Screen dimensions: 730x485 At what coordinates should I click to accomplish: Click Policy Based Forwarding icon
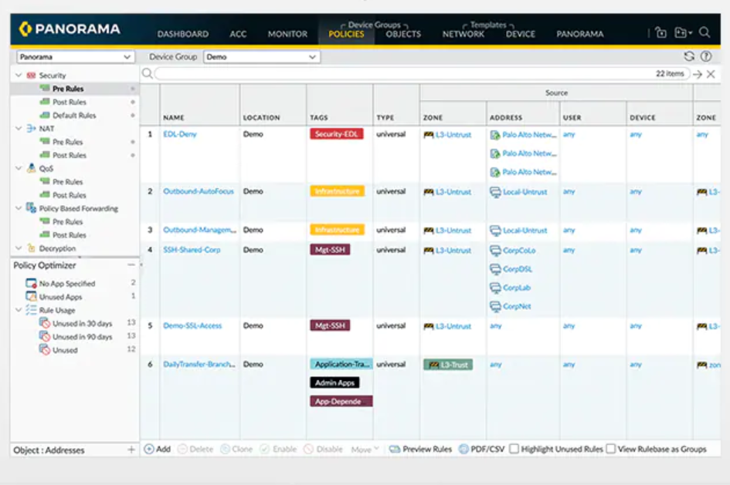31,208
